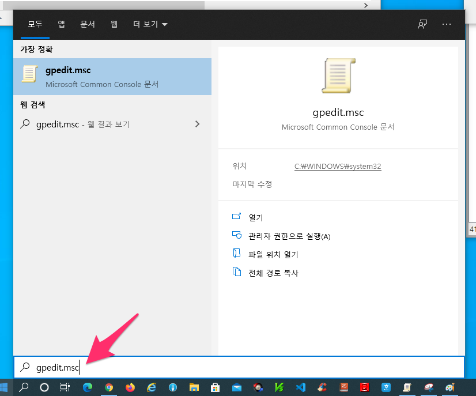The height and width of the screenshot is (396, 476).
Task: Click the 웹 검색 heading
Action: click(x=32, y=105)
